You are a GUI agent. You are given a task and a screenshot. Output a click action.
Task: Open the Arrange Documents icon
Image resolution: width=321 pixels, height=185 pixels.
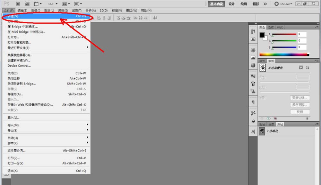(64, 4)
